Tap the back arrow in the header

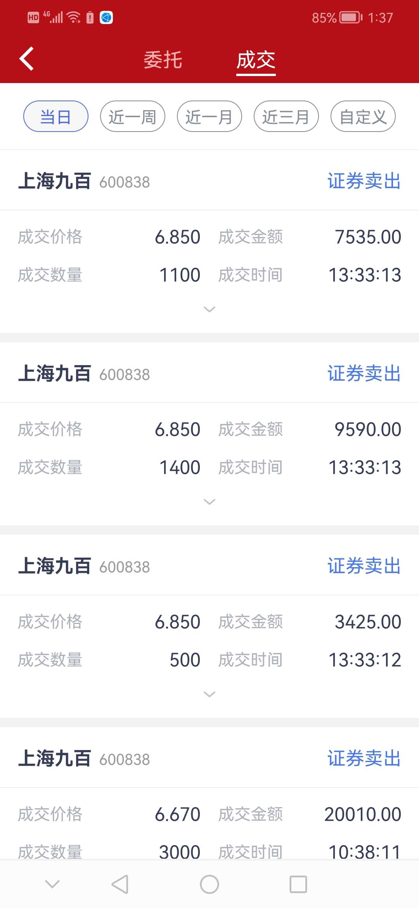point(26,59)
